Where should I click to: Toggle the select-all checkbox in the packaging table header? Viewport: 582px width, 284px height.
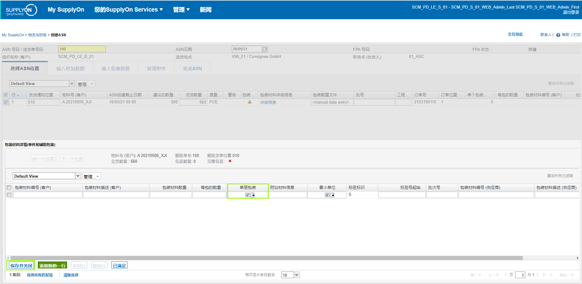pos(9,187)
